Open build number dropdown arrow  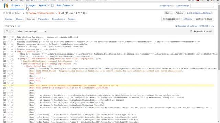(87, 13)
